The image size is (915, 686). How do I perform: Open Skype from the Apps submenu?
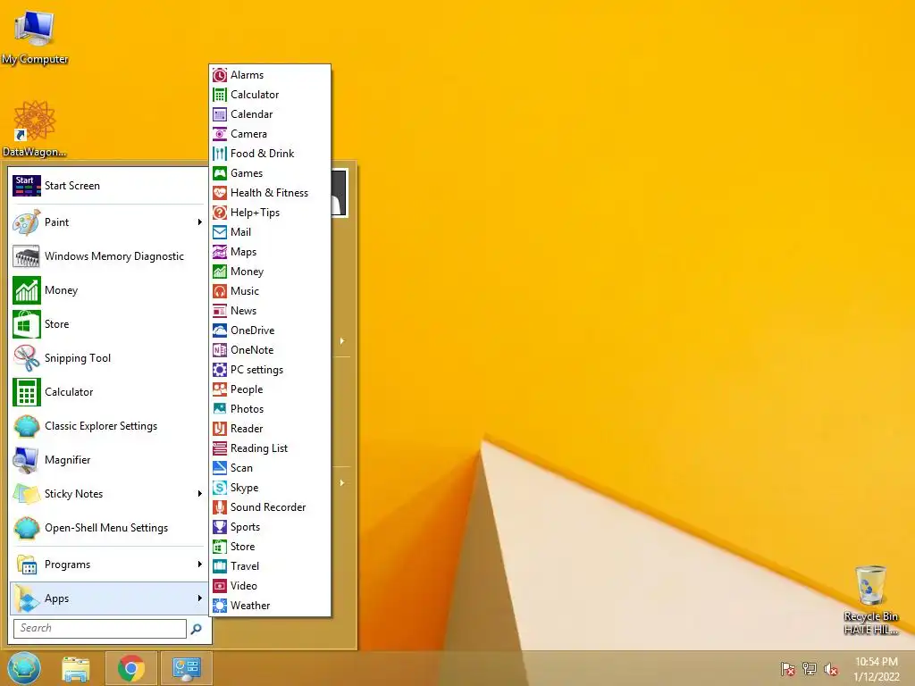[270, 487]
